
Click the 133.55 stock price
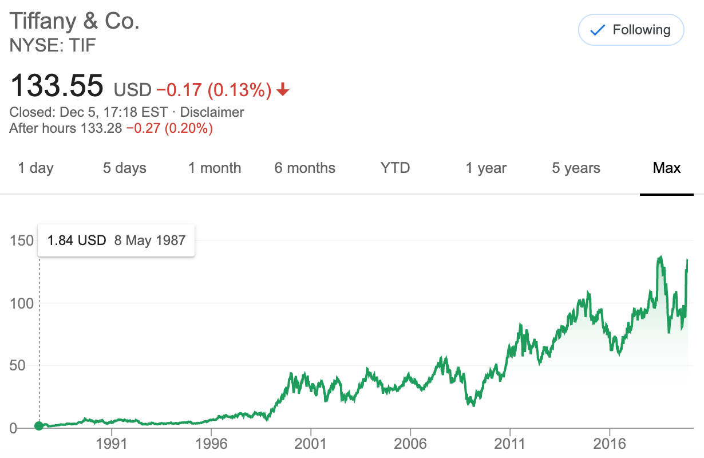click(57, 86)
